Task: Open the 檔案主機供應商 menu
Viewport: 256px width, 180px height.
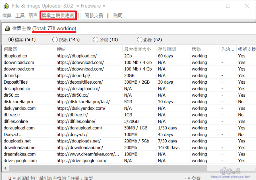Action: point(58,15)
